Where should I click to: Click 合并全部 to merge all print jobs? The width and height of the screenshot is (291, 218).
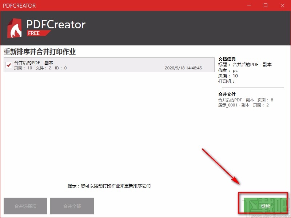[x=72, y=206]
